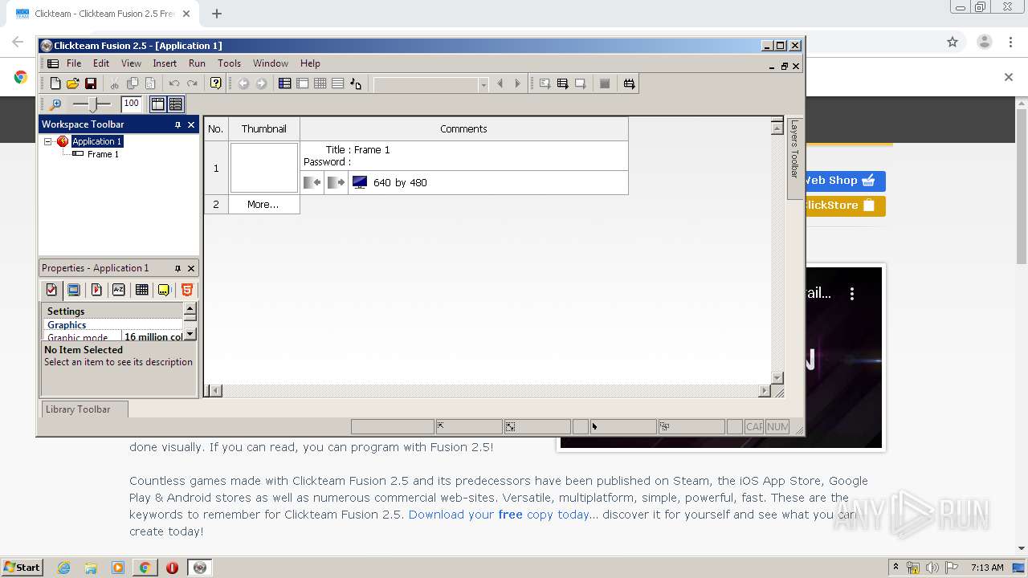Click the Open file folder icon
This screenshot has width=1028, height=578.
73,83
